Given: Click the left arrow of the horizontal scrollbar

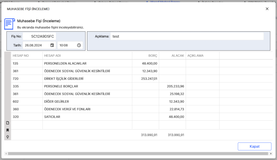Looking at the screenshot, I should coord(6,154).
